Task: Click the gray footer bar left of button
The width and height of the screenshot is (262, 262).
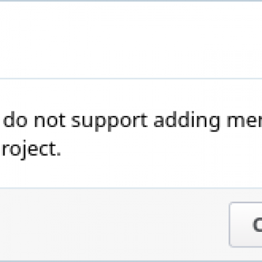Action: pyautogui.click(x=114, y=225)
